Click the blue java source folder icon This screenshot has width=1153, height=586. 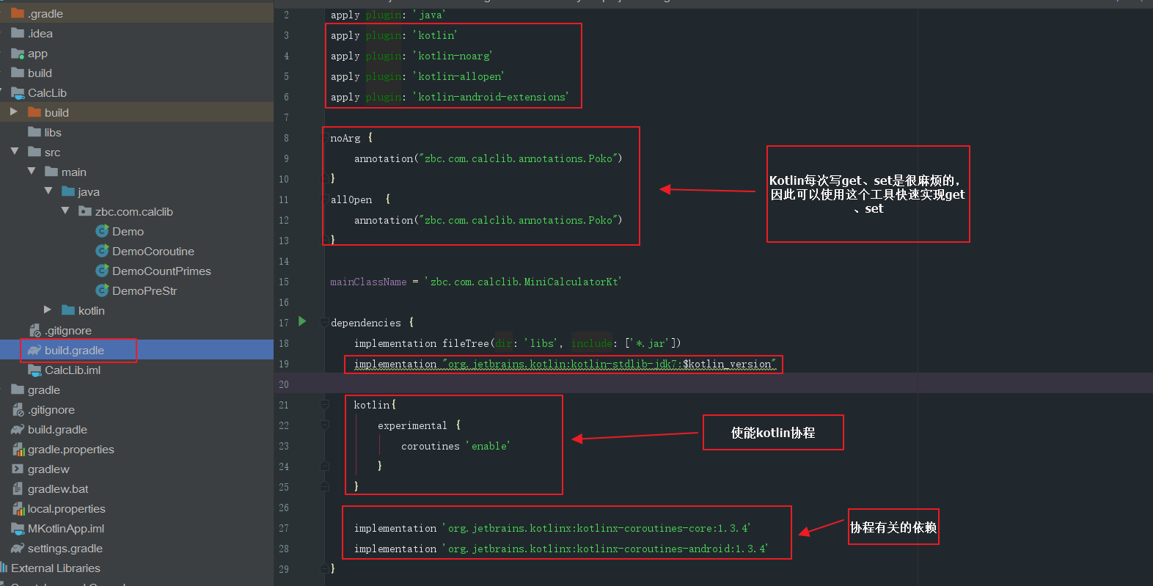(68, 191)
